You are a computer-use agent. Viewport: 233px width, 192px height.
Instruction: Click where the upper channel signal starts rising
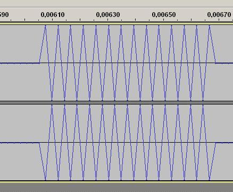39,63
